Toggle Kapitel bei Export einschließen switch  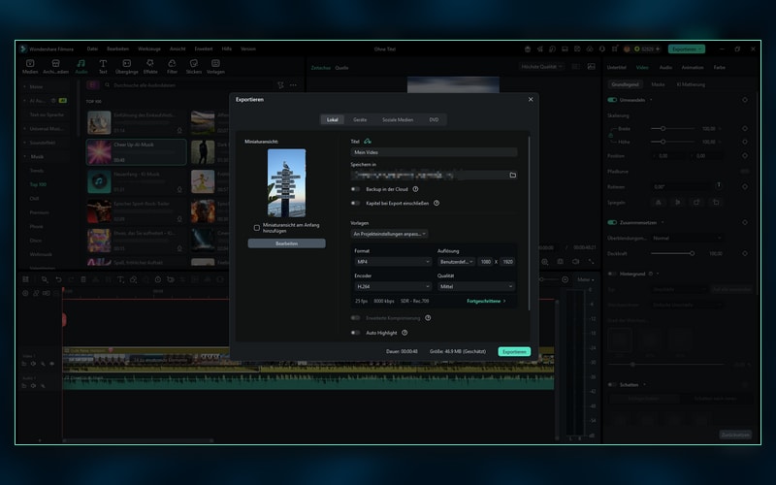[x=355, y=203]
